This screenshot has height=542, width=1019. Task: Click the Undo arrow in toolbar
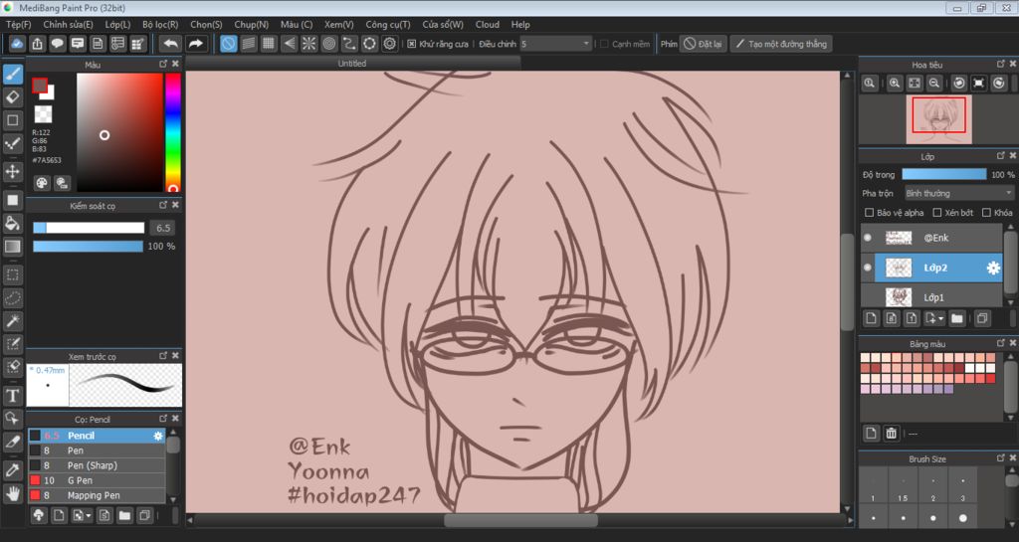click(170, 44)
